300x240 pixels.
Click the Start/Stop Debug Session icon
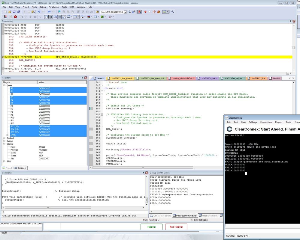139,12
